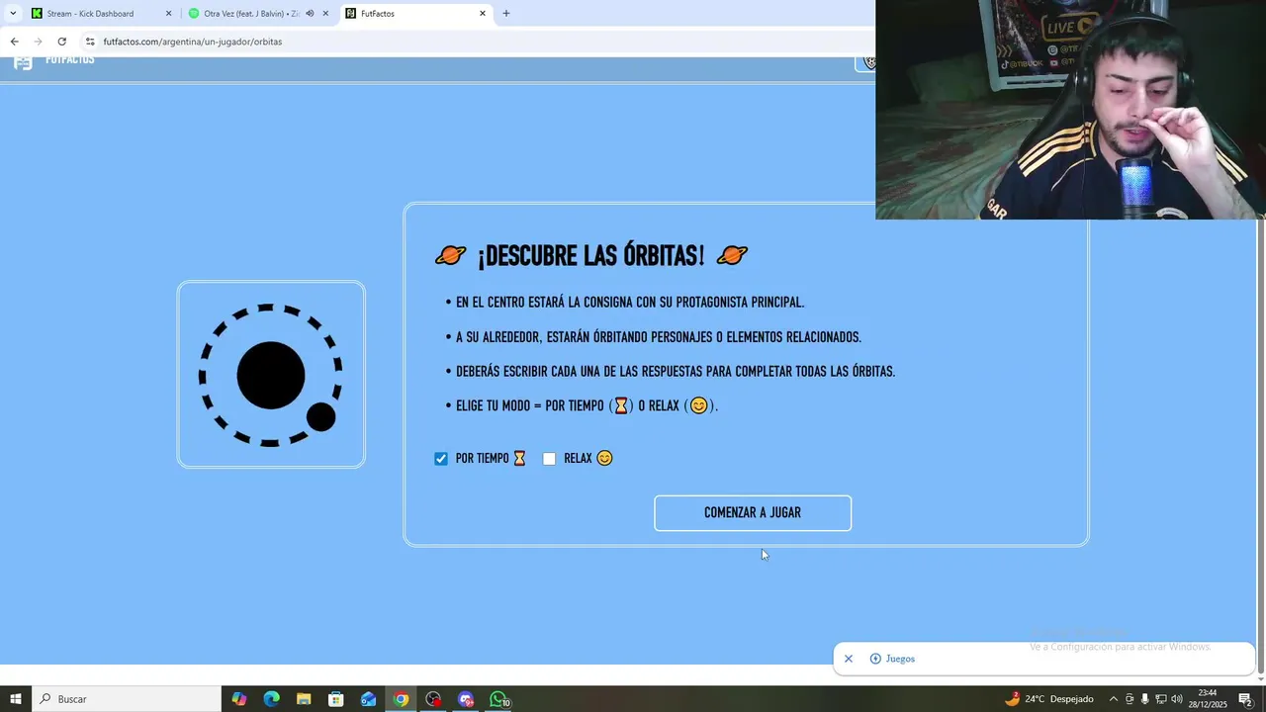Open the volume tray icon
Viewport: 1266px width, 712px height.
(x=1177, y=699)
